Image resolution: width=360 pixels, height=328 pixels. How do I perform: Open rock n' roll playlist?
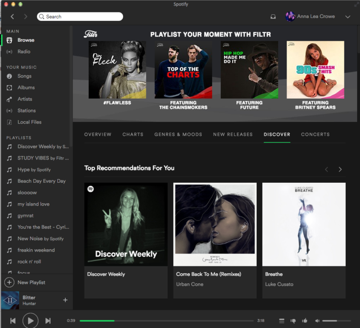coord(29,262)
